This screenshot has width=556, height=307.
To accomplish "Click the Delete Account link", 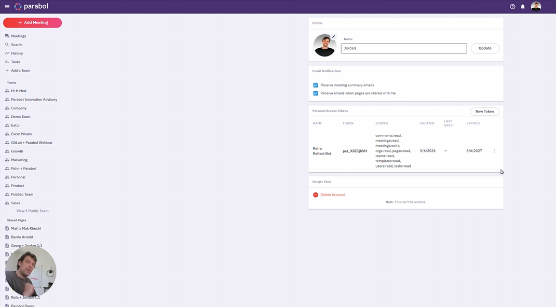I will point(333,195).
